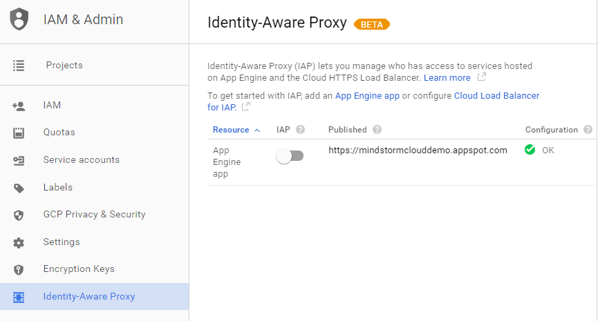Click the IAM & Admin shield icon
Screen dimensions: 598x321
pos(19,19)
